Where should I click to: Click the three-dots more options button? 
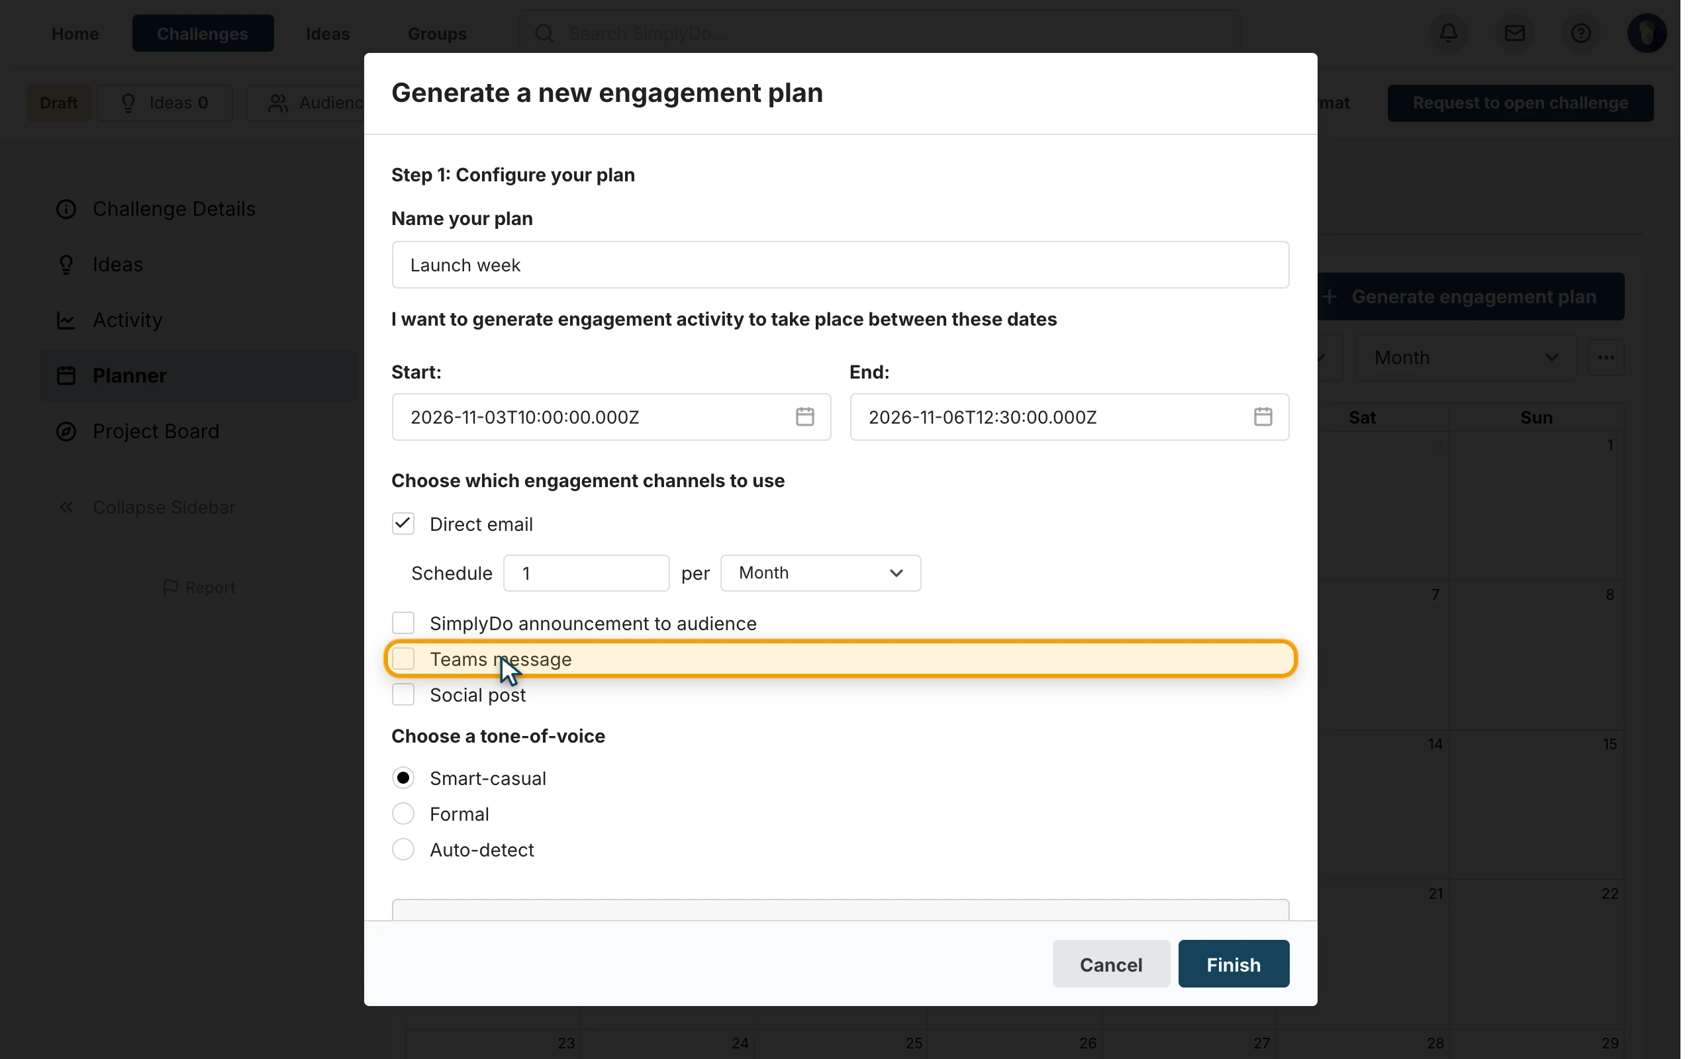click(x=1606, y=357)
